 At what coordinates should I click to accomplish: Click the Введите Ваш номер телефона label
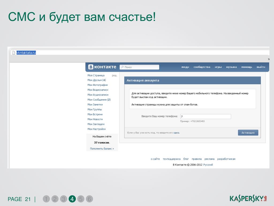159,116
